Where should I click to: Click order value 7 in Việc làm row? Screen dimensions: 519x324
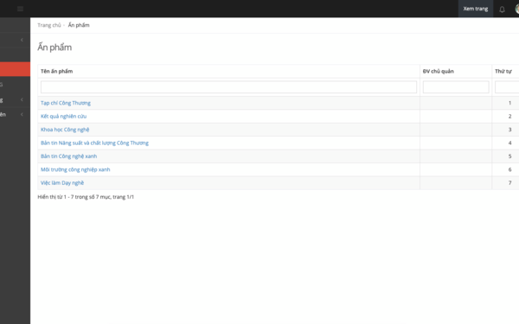point(509,183)
